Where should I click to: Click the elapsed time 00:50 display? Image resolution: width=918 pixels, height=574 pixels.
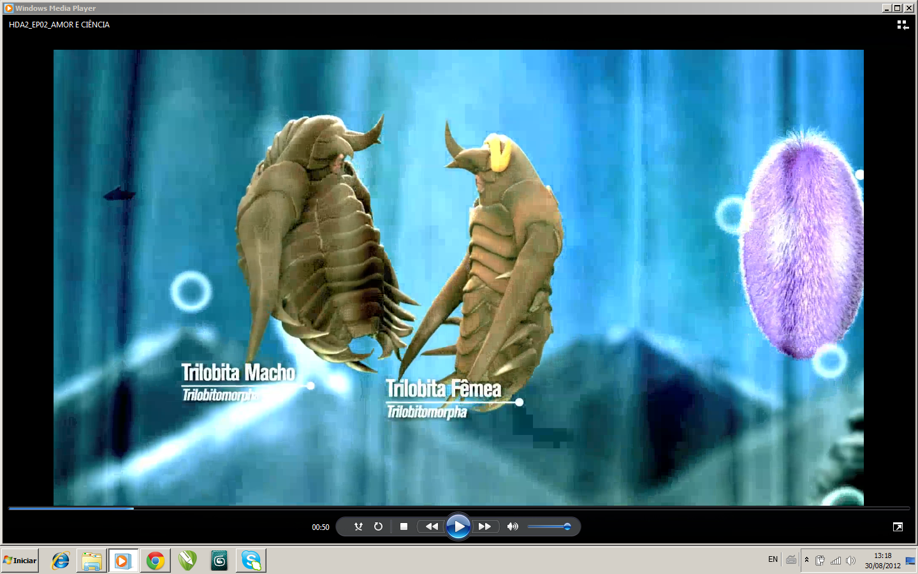tap(320, 527)
